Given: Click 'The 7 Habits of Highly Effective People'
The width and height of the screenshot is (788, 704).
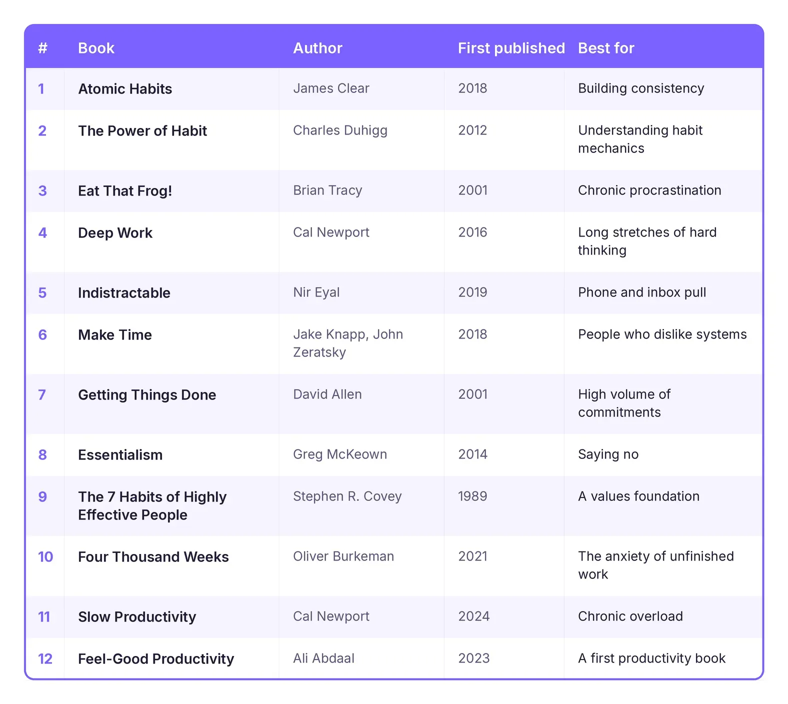Looking at the screenshot, I should (152, 506).
